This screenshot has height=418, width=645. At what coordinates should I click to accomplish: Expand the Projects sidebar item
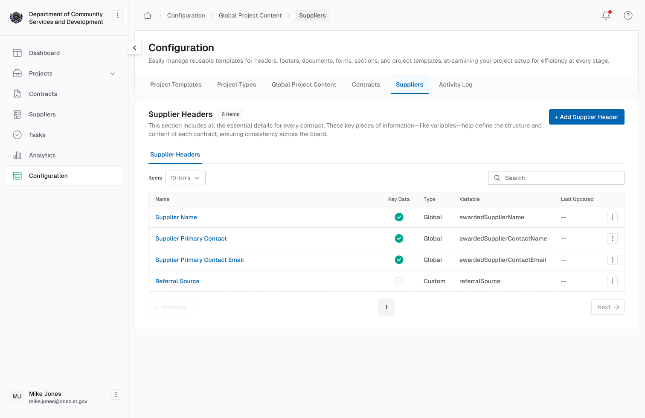[113, 73]
